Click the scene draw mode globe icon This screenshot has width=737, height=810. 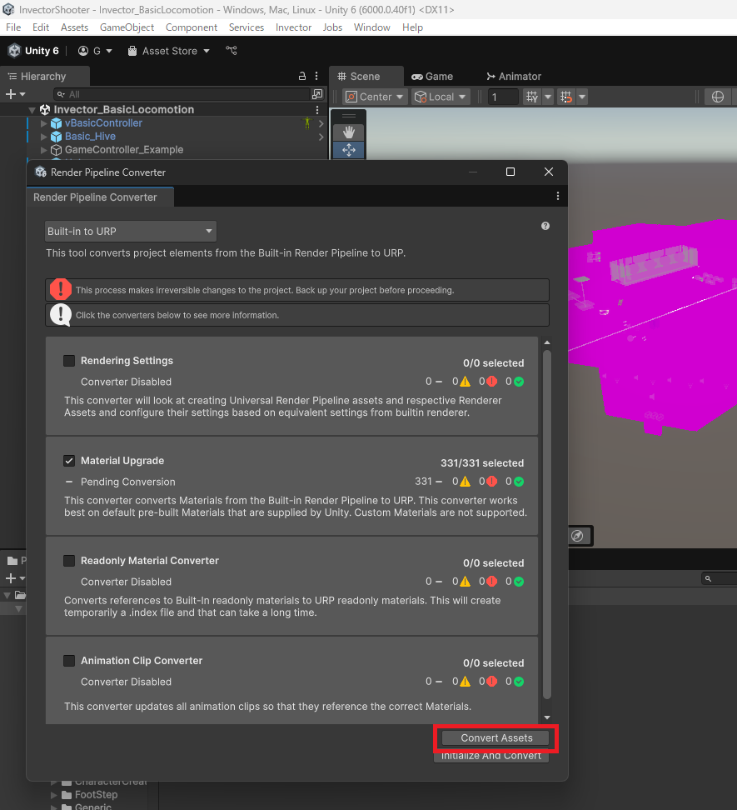[717, 97]
